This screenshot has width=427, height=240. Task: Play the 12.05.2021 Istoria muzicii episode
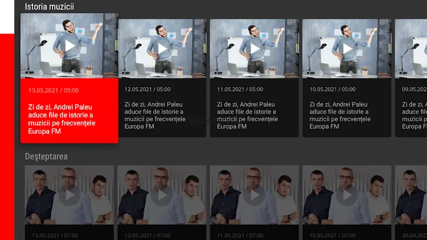163,49
